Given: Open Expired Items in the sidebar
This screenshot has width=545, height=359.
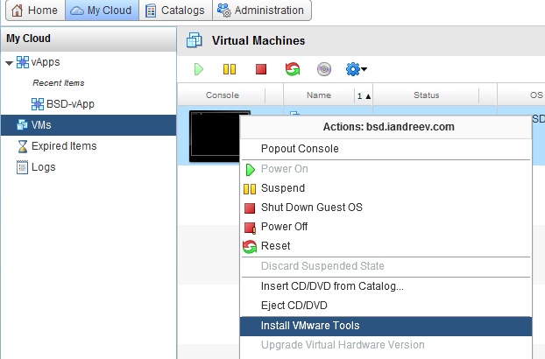Looking at the screenshot, I should [x=64, y=146].
